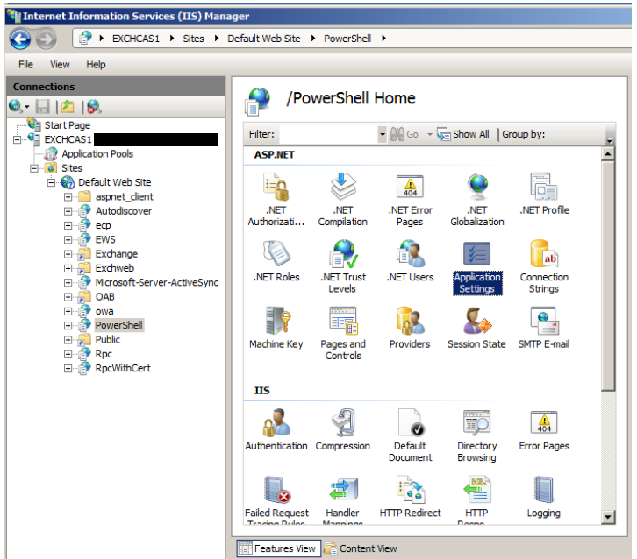This screenshot has width=637, height=559.
Task: Click the Back navigation arrow
Action: click(20, 39)
